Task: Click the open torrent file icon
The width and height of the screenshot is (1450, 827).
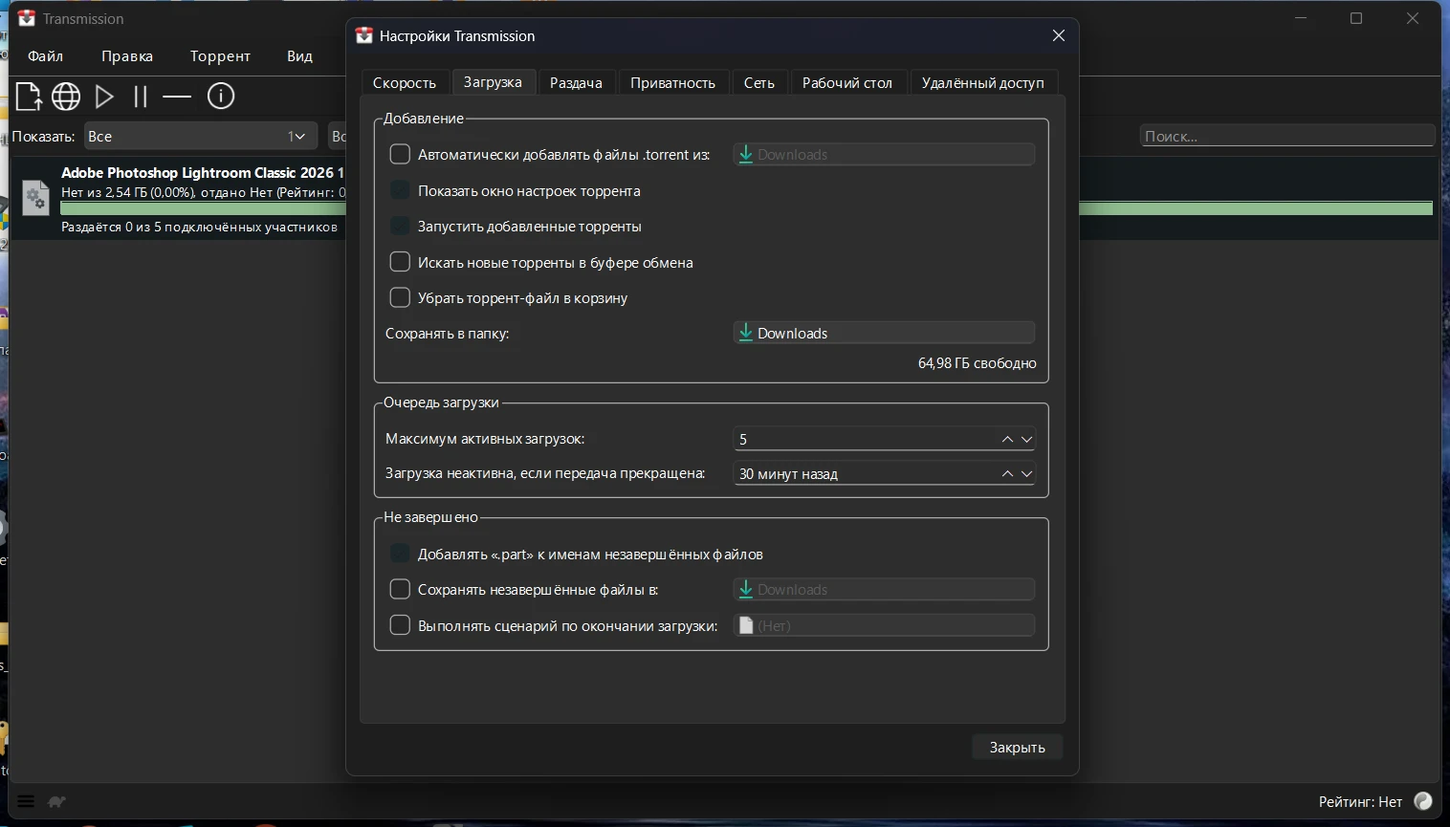Action: (x=29, y=97)
